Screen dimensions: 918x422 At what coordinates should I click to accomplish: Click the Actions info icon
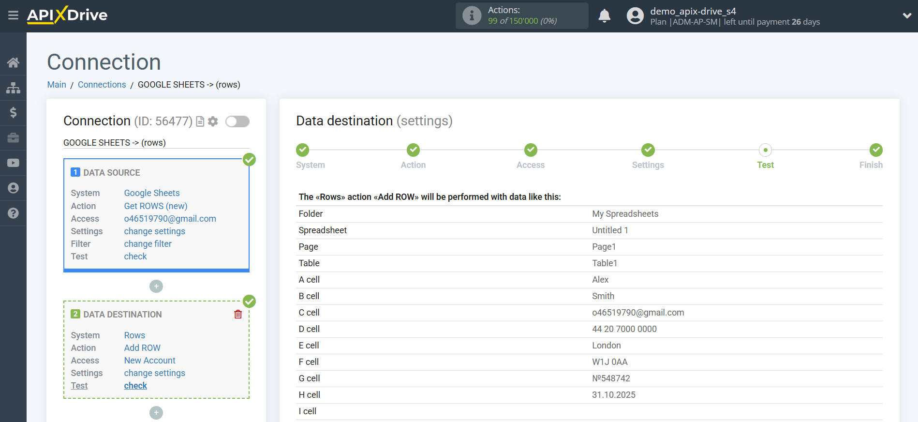coord(472,15)
